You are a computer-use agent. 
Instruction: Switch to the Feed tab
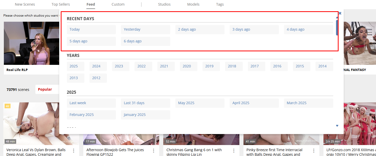(x=91, y=4)
